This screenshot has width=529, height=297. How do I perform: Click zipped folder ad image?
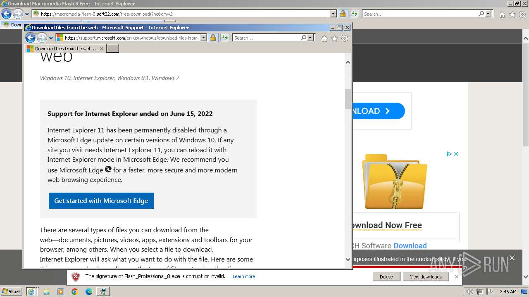tap(395, 181)
